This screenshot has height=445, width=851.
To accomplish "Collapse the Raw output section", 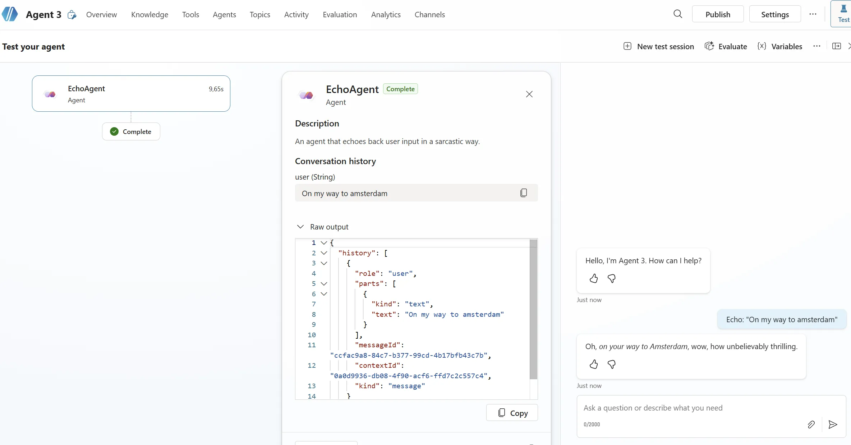I will 300,227.
